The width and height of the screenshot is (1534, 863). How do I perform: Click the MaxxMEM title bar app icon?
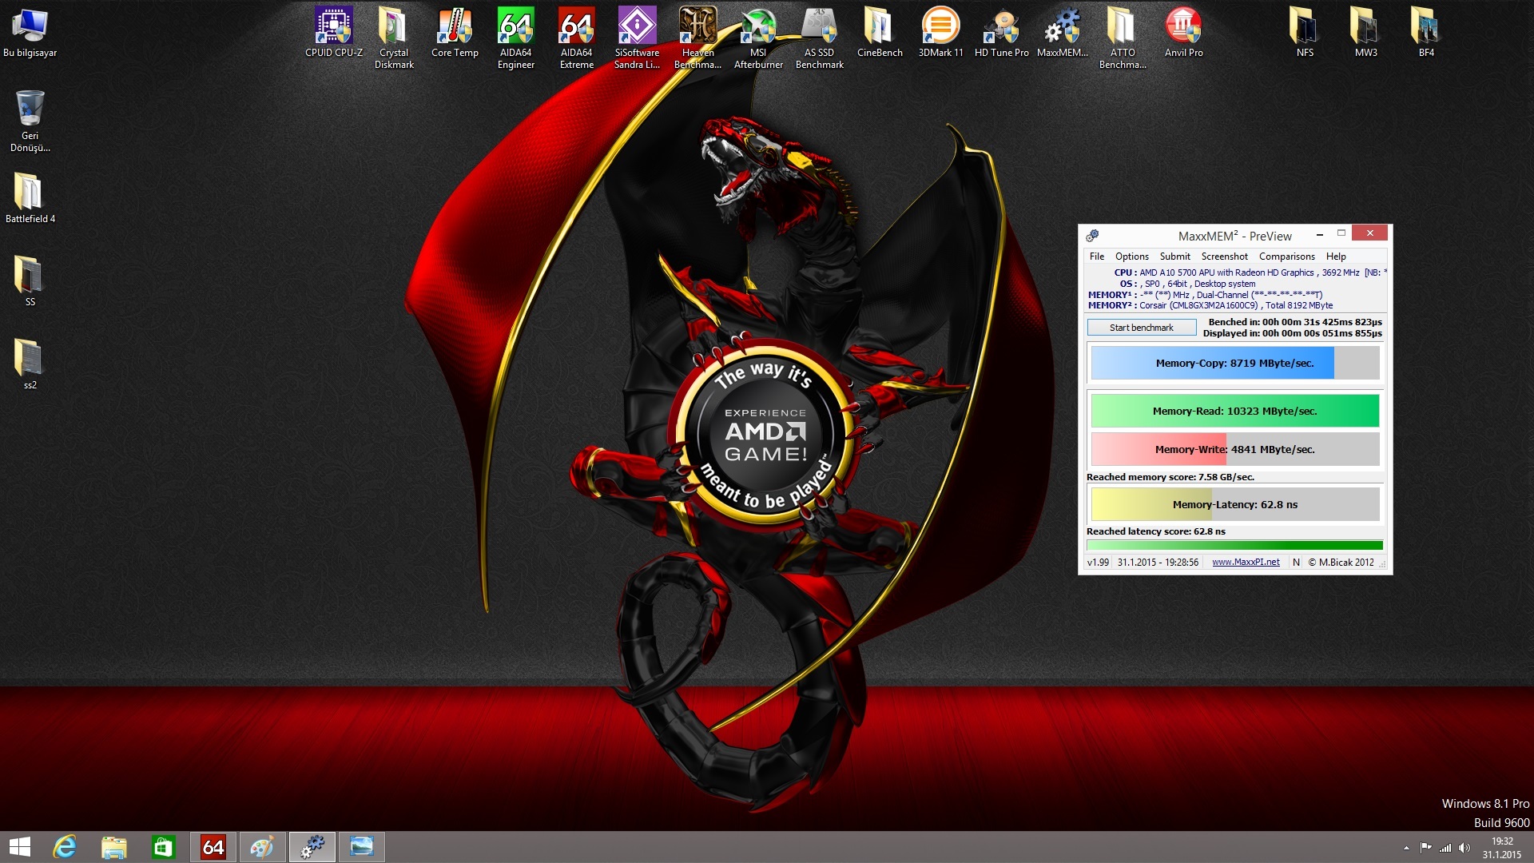1092,236
